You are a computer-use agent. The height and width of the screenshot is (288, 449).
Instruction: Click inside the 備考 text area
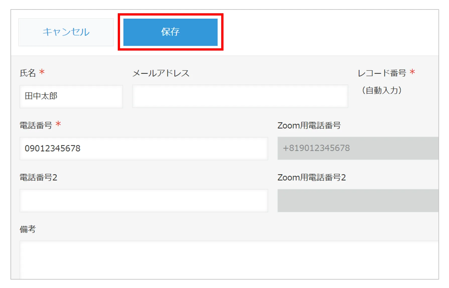click(x=229, y=260)
